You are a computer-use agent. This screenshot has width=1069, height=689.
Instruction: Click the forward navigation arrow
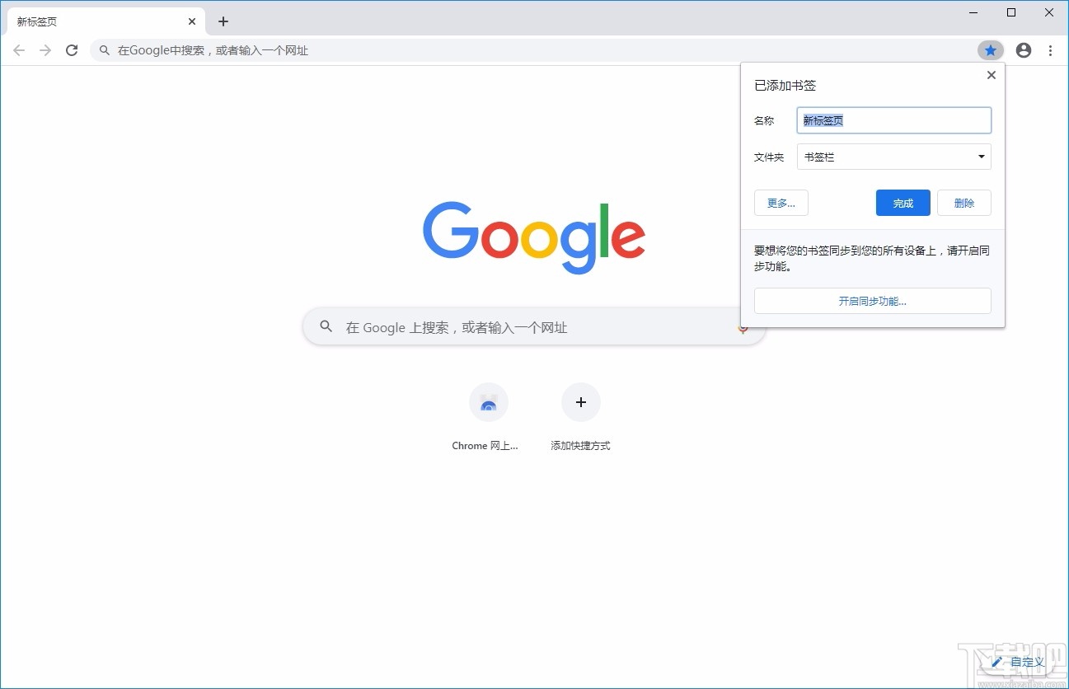[x=45, y=49]
